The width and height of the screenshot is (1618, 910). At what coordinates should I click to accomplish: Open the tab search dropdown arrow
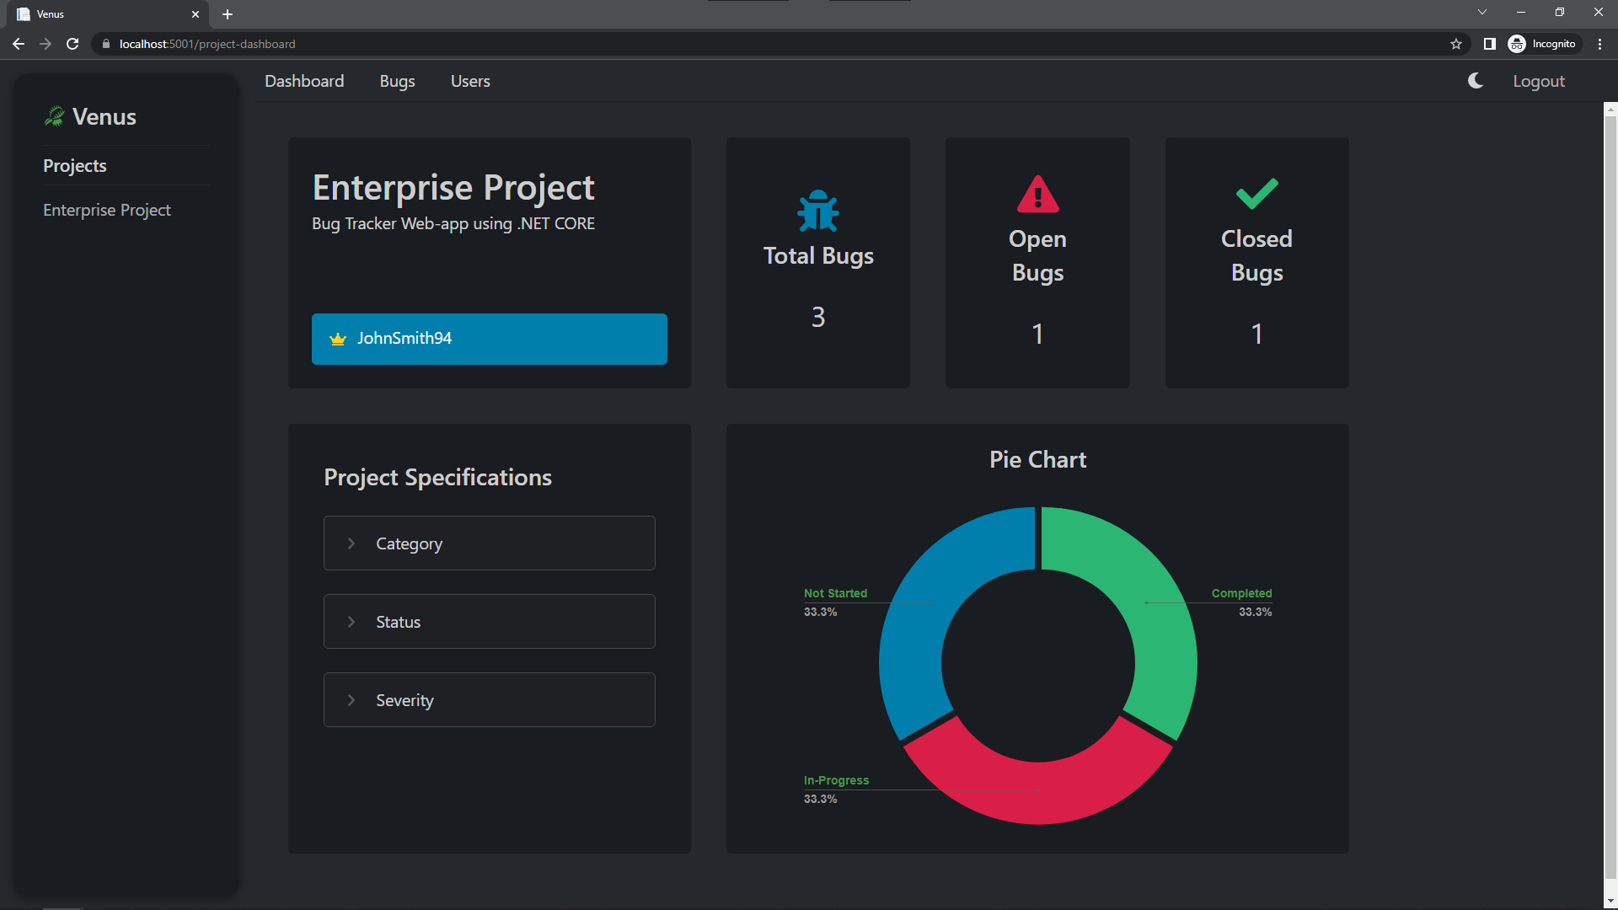(1482, 12)
